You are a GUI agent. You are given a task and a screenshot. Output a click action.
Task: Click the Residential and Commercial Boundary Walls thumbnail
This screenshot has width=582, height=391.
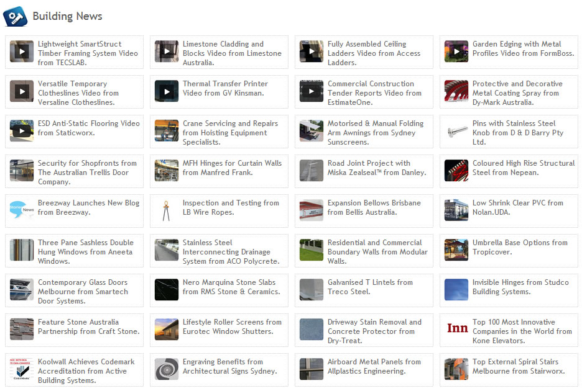click(312, 249)
